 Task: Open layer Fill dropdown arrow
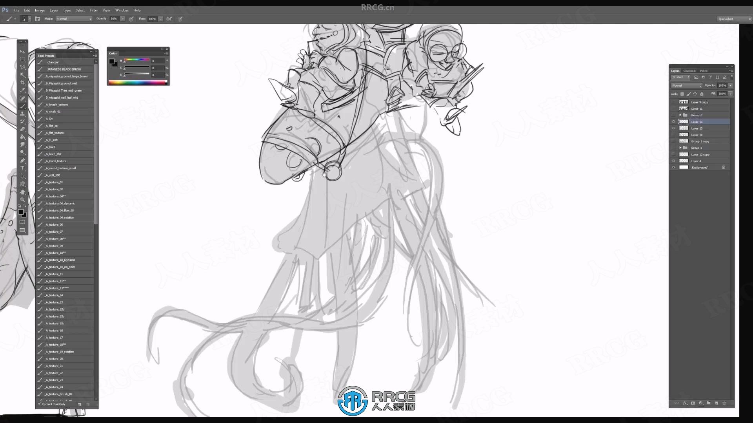pyautogui.click(x=730, y=94)
